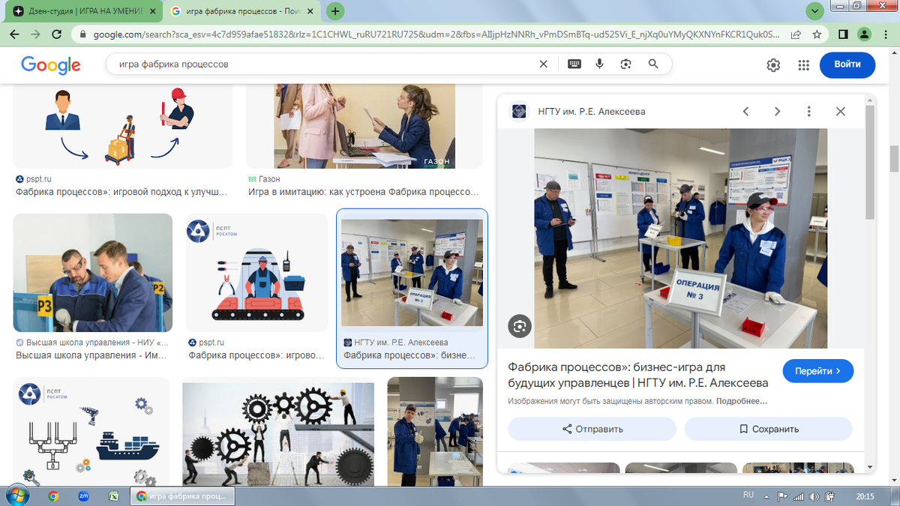The image size is (900, 506).
Task: Close the image preview panel
Action: (840, 112)
